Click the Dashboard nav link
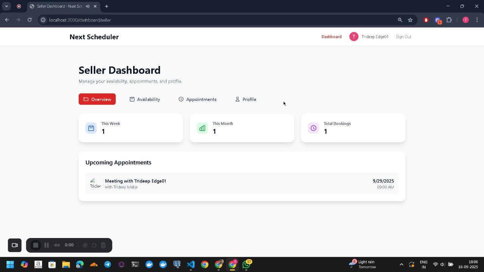The width and height of the screenshot is (484, 272). 332,37
